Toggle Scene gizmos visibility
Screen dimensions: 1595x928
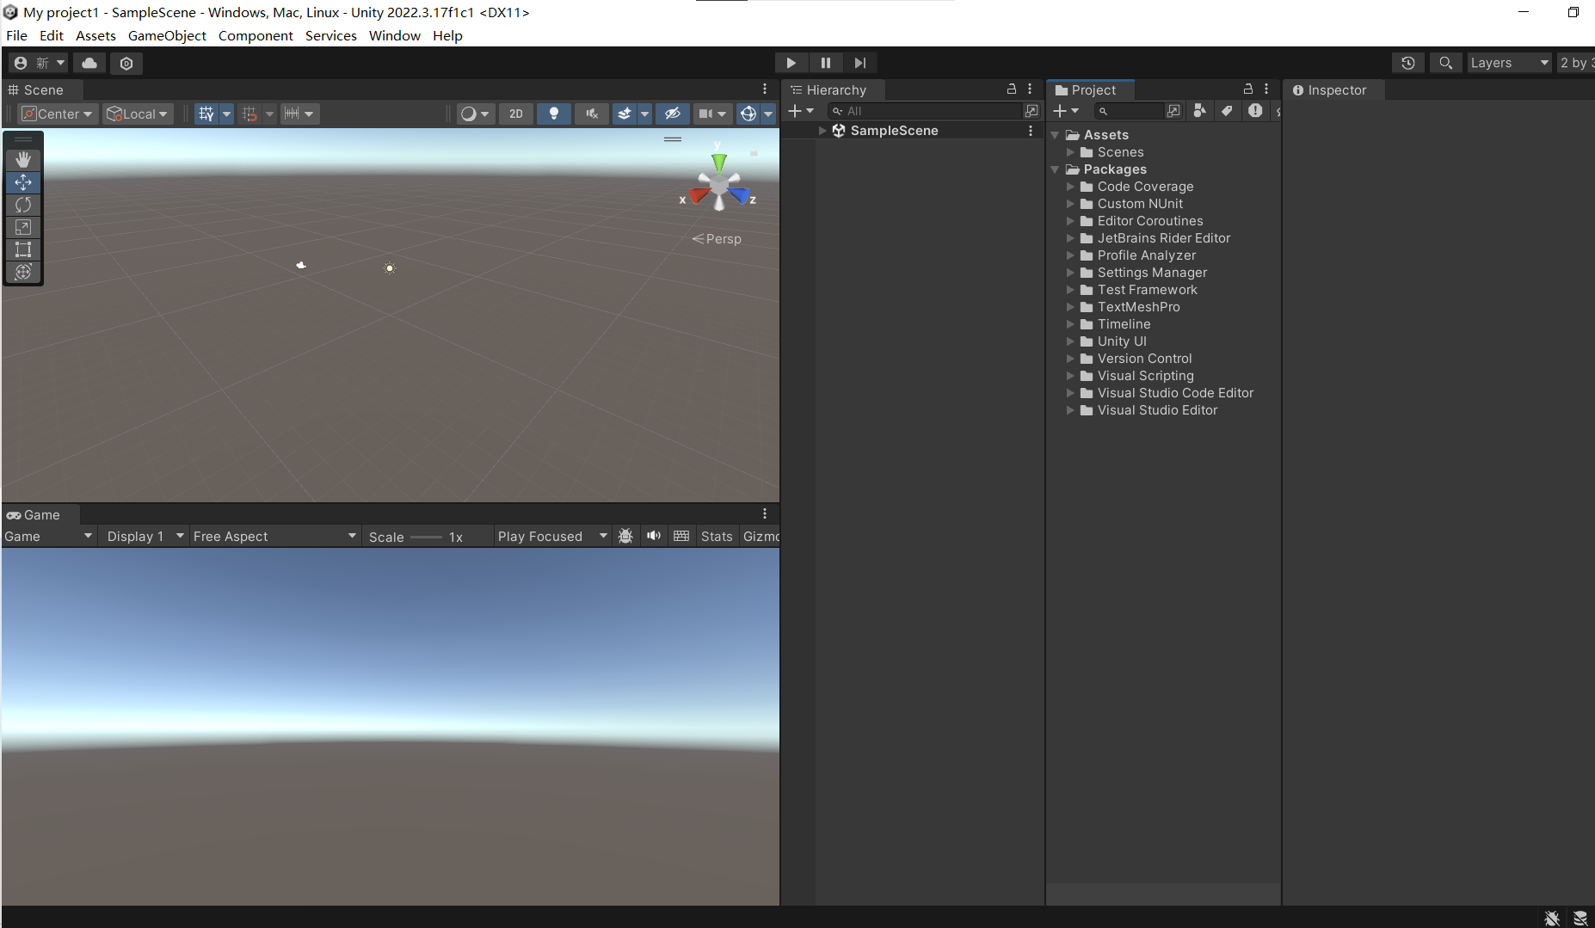[748, 114]
